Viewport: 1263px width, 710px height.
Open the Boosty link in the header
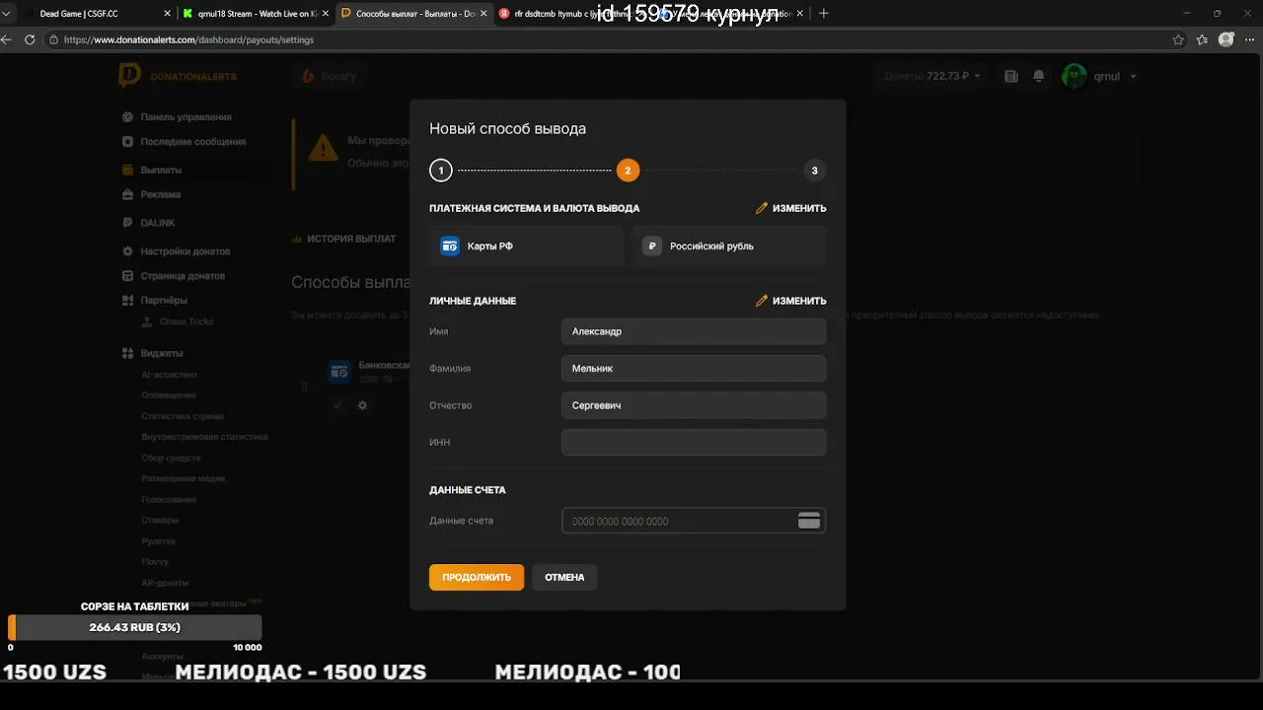pyautogui.click(x=329, y=76)
